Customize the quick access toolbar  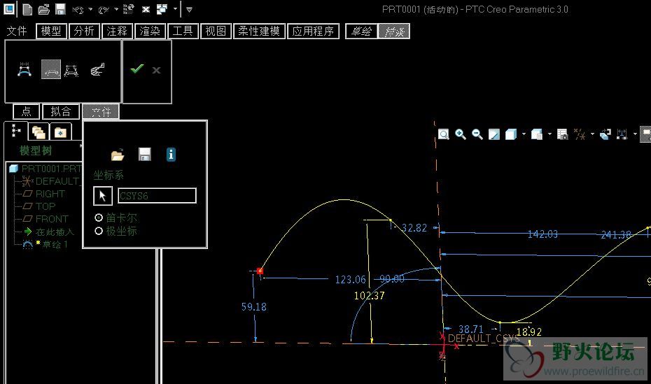(189, 9)
